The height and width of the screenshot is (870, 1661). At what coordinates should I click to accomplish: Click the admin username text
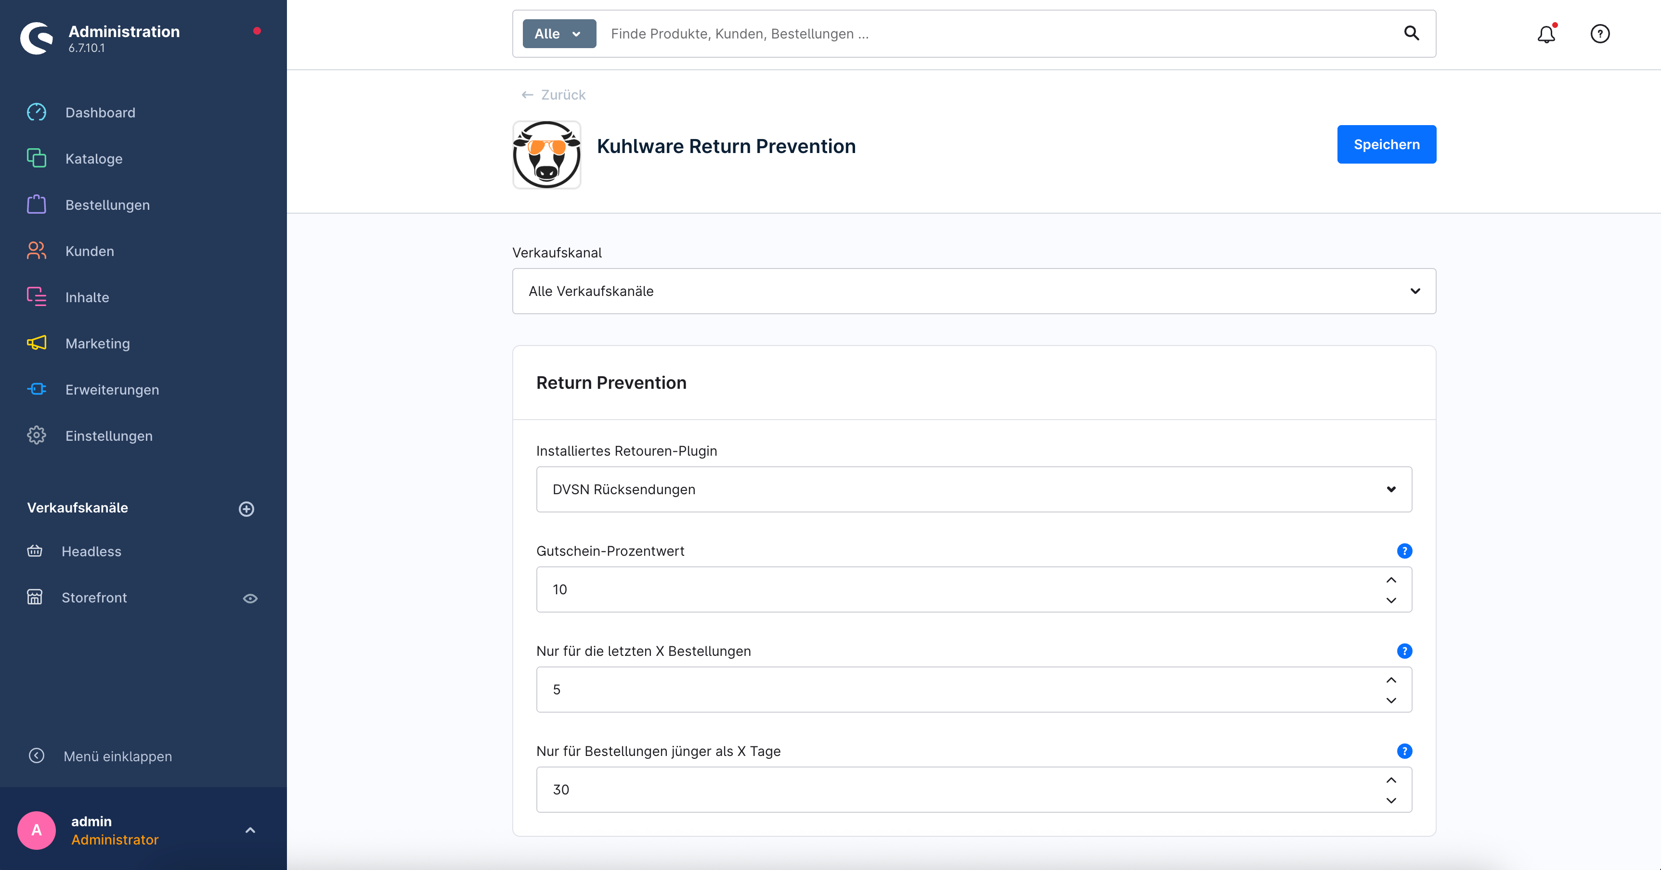[x=91, y=821]
